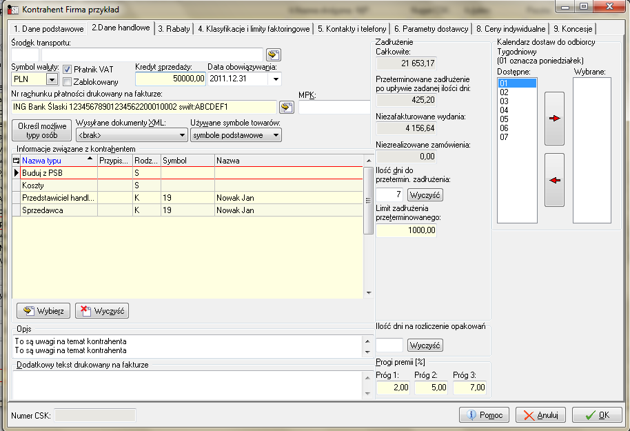Image resolution: width=630 pixels, height=431 pixels.
Task: Click the packaging settlement days input field
Action: [x=389, y=345]
